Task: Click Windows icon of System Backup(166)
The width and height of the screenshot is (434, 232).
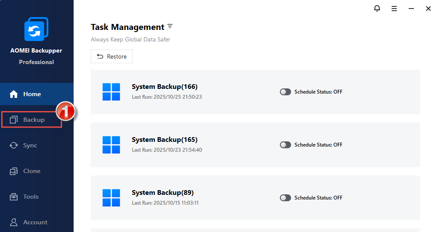Action: (x=111, y=92)
